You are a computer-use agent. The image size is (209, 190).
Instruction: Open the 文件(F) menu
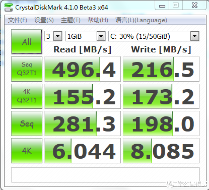(x=17, y=20)
